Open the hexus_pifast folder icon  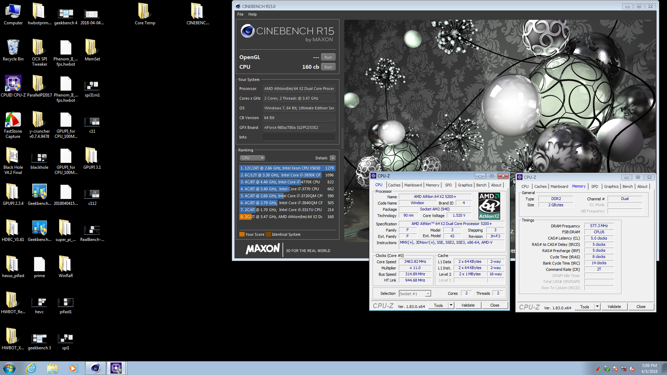tap(13, 267)
